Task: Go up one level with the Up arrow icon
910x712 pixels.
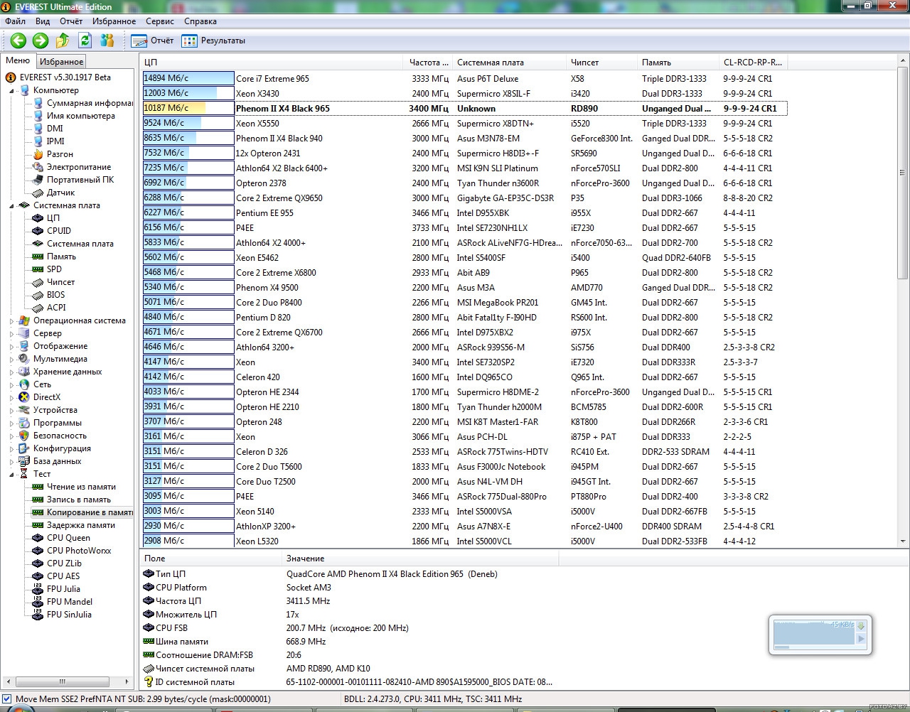Action: pos(63,41)
